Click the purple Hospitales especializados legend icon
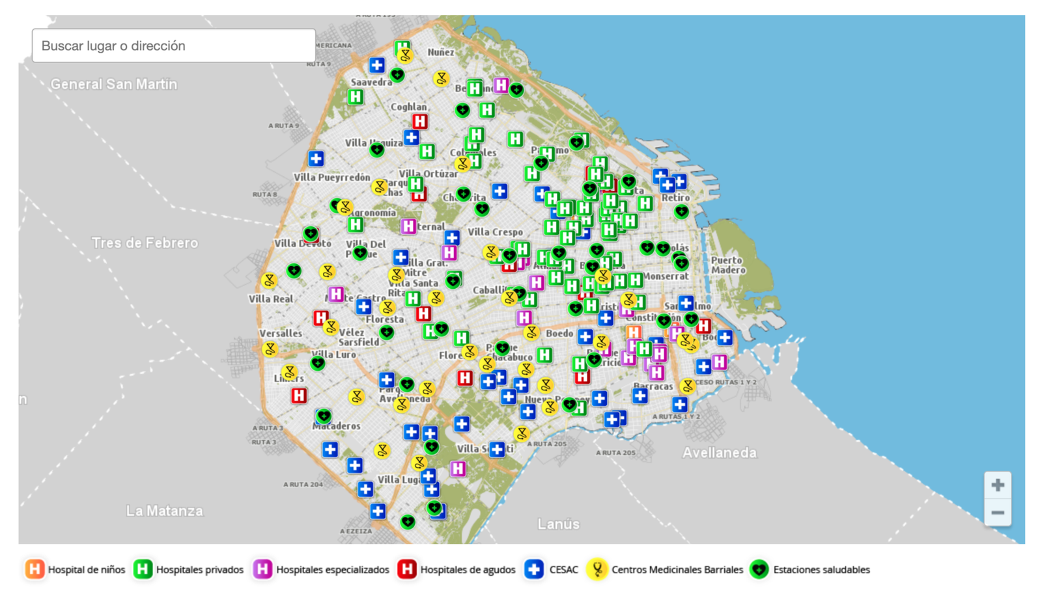This screenshot has height=590, width=1042. pyautogui.click(x=262, y=569)
